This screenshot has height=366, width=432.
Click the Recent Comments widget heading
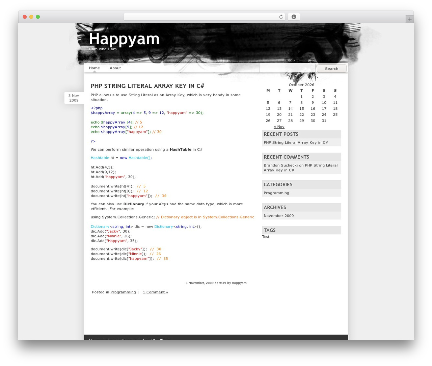302,157
